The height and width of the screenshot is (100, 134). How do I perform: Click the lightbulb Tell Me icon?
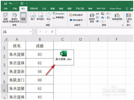[127, 9]
